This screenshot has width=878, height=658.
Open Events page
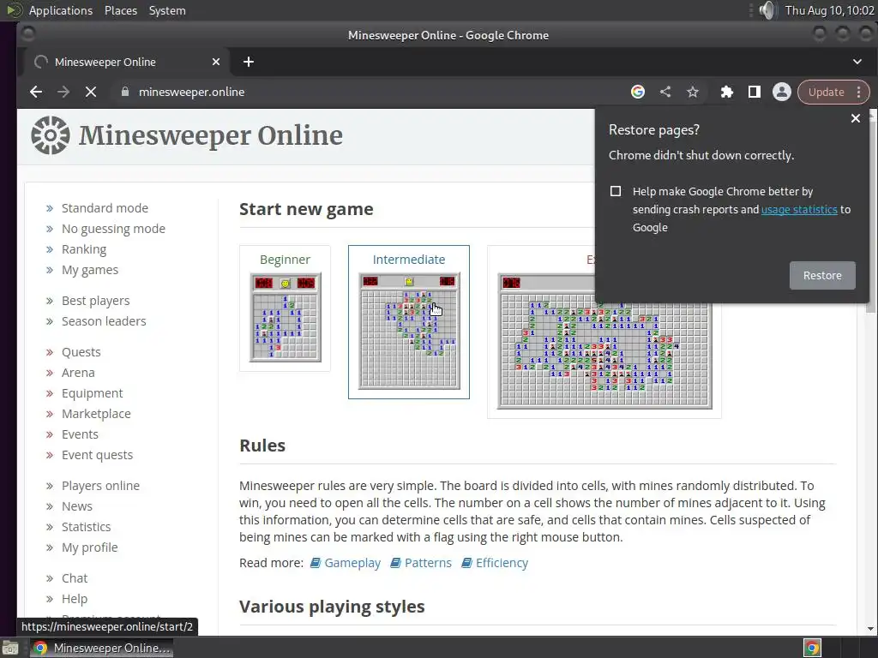[x=80, y=434]
